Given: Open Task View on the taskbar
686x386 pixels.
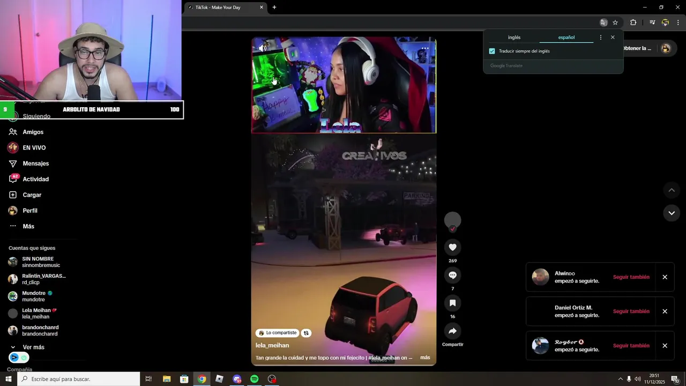Looking at the screenshot, I should click(x=149, y=379).
